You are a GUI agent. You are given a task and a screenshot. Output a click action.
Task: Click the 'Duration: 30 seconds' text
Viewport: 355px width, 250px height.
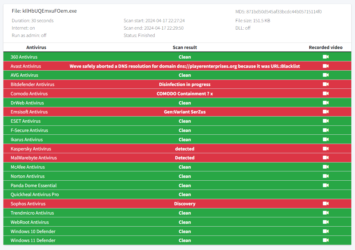pos(32,21)
